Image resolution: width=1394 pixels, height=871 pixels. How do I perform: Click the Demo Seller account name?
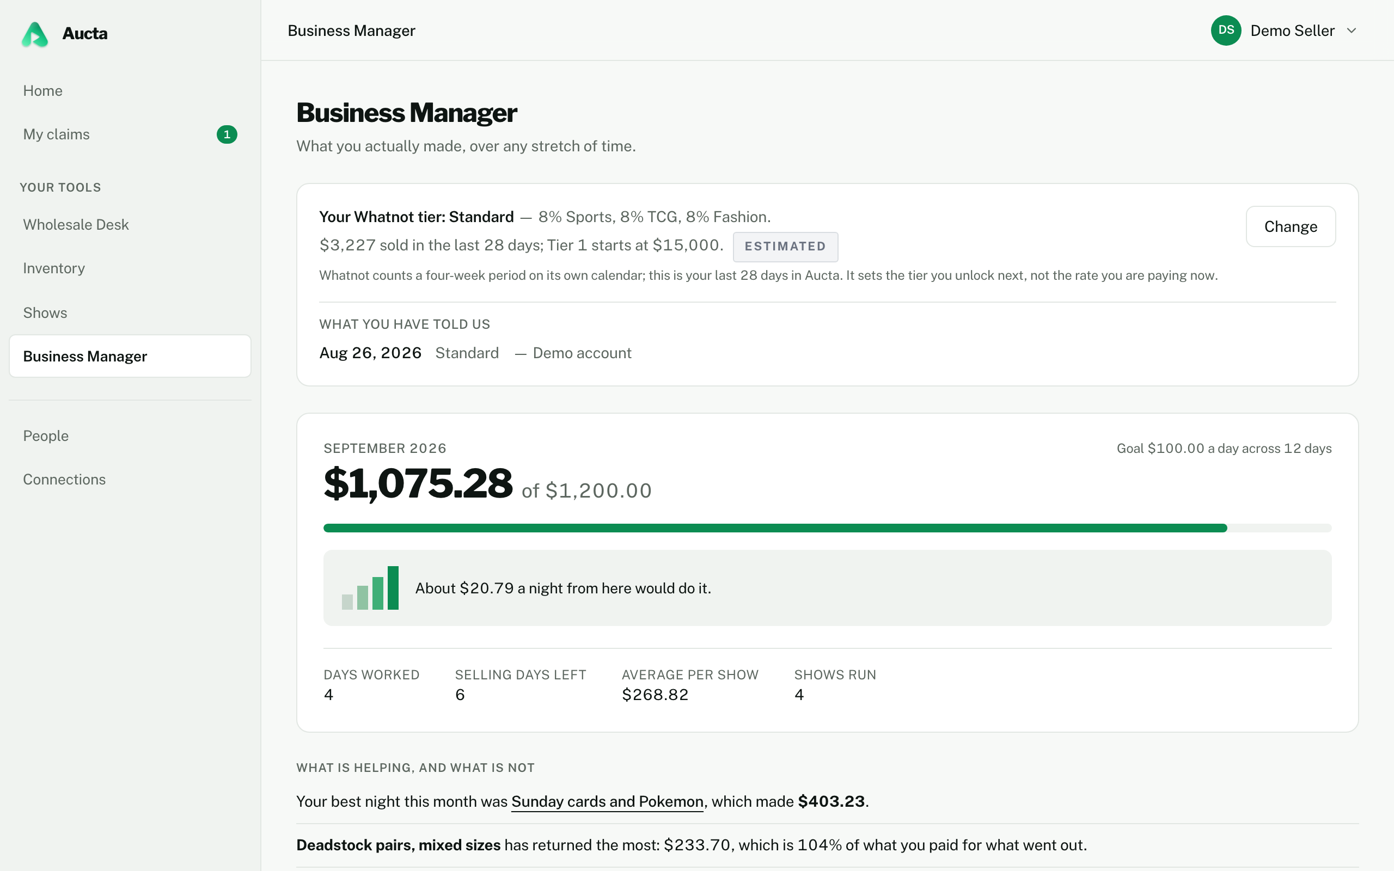[1292, 30]
